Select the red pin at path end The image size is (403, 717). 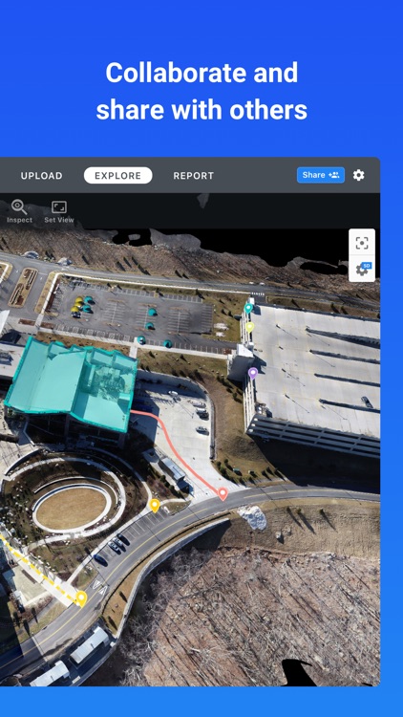click(223, 494)
